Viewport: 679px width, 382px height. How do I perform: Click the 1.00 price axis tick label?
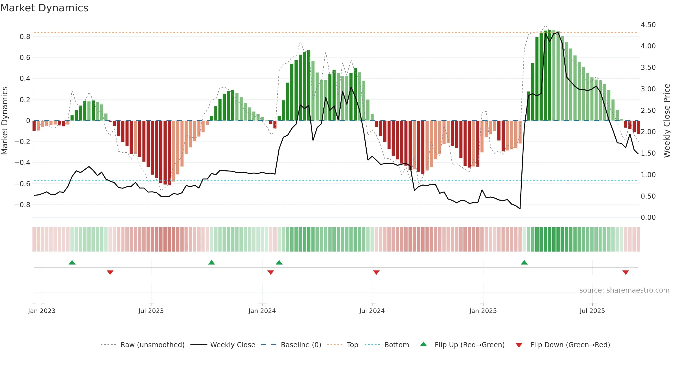click(x=648, y=175)
